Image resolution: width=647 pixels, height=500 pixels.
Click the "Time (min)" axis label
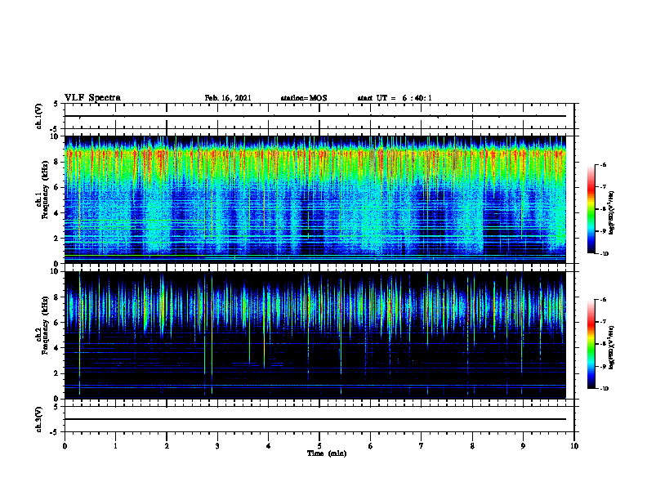coord(327,453)
